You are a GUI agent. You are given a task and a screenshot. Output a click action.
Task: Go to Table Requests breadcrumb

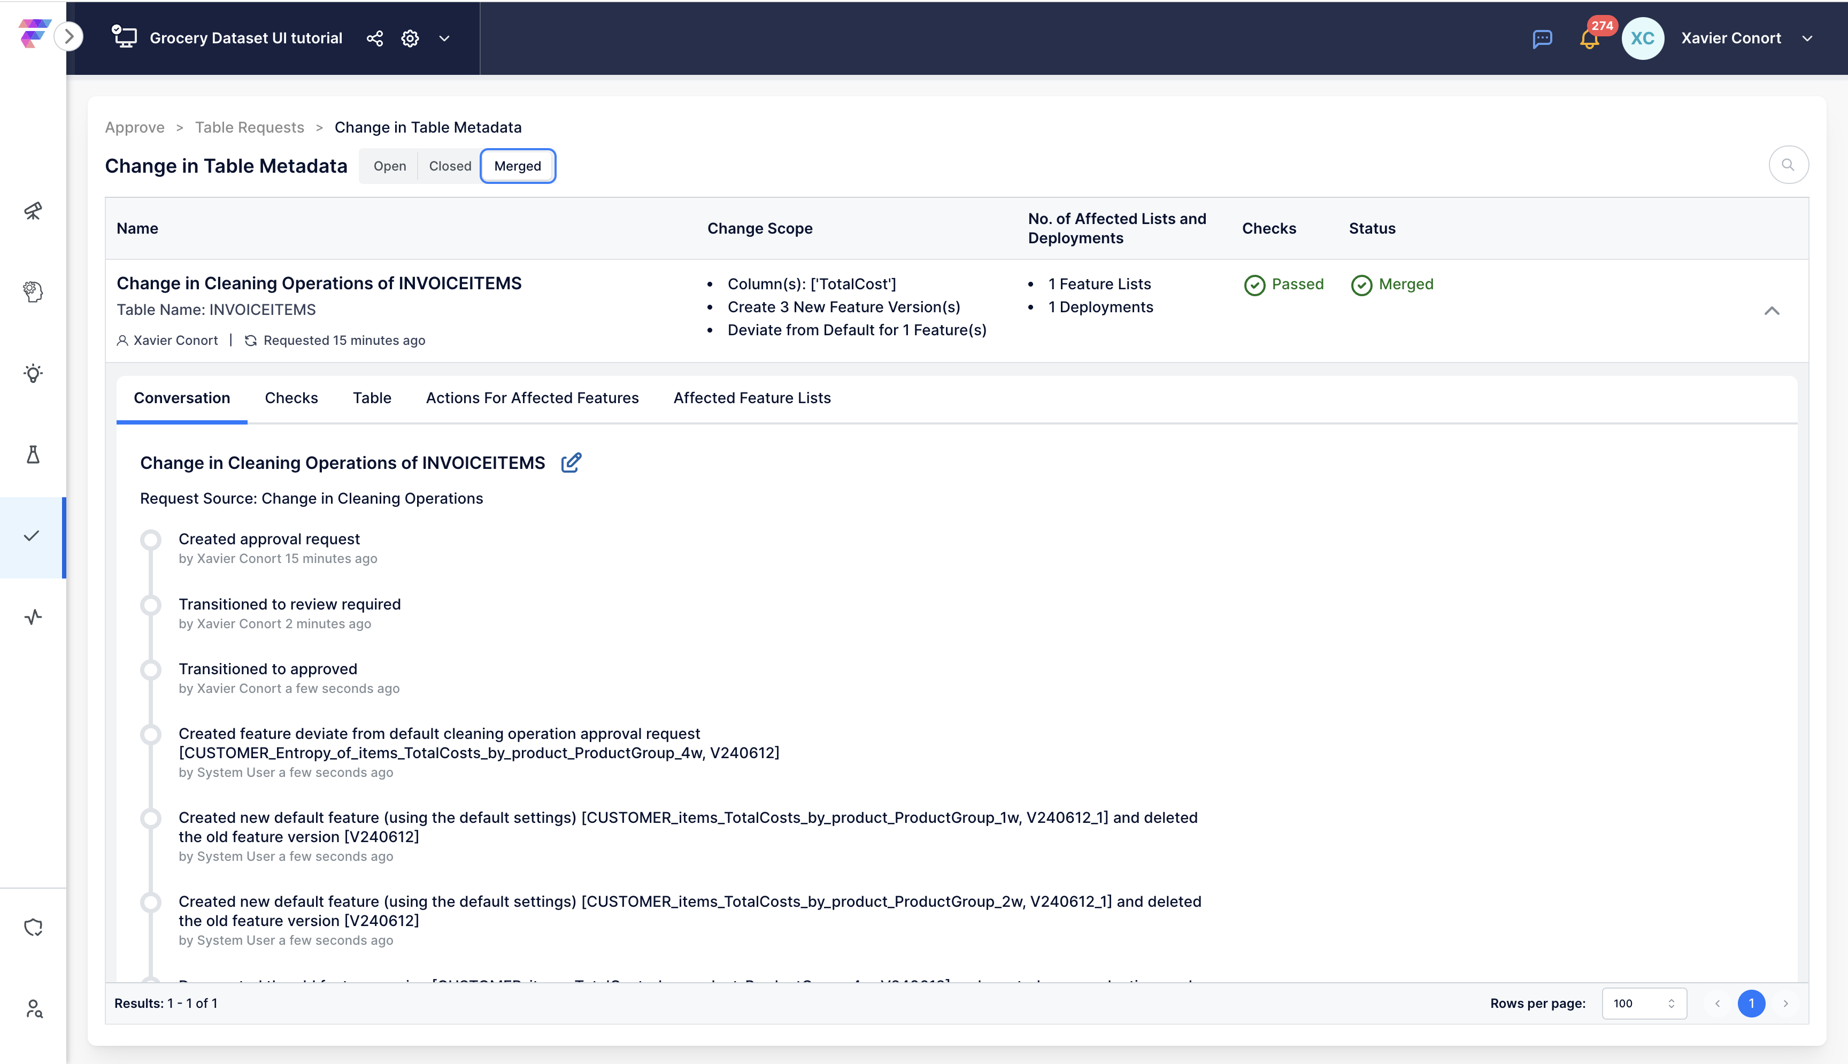[249, 127]
